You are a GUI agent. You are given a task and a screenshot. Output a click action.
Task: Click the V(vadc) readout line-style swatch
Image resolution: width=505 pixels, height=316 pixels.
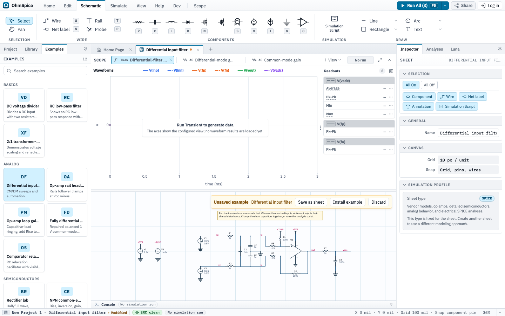[331, 81]
